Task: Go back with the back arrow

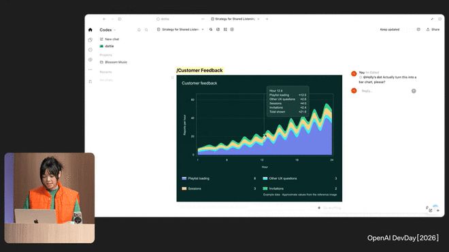Action: [104, 19]
